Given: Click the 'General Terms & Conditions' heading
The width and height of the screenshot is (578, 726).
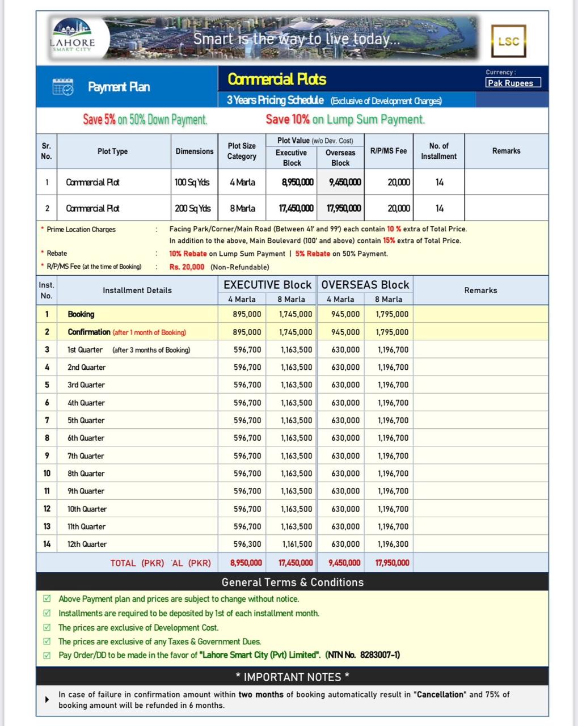Looking at the screenshot, I should 293,582.
